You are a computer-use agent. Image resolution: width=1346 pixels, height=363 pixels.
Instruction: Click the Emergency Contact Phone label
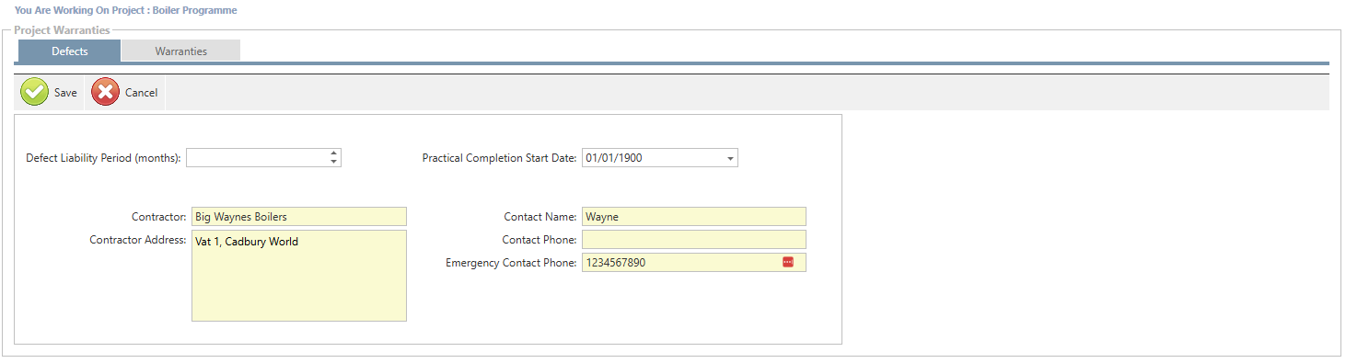point(512,263)
